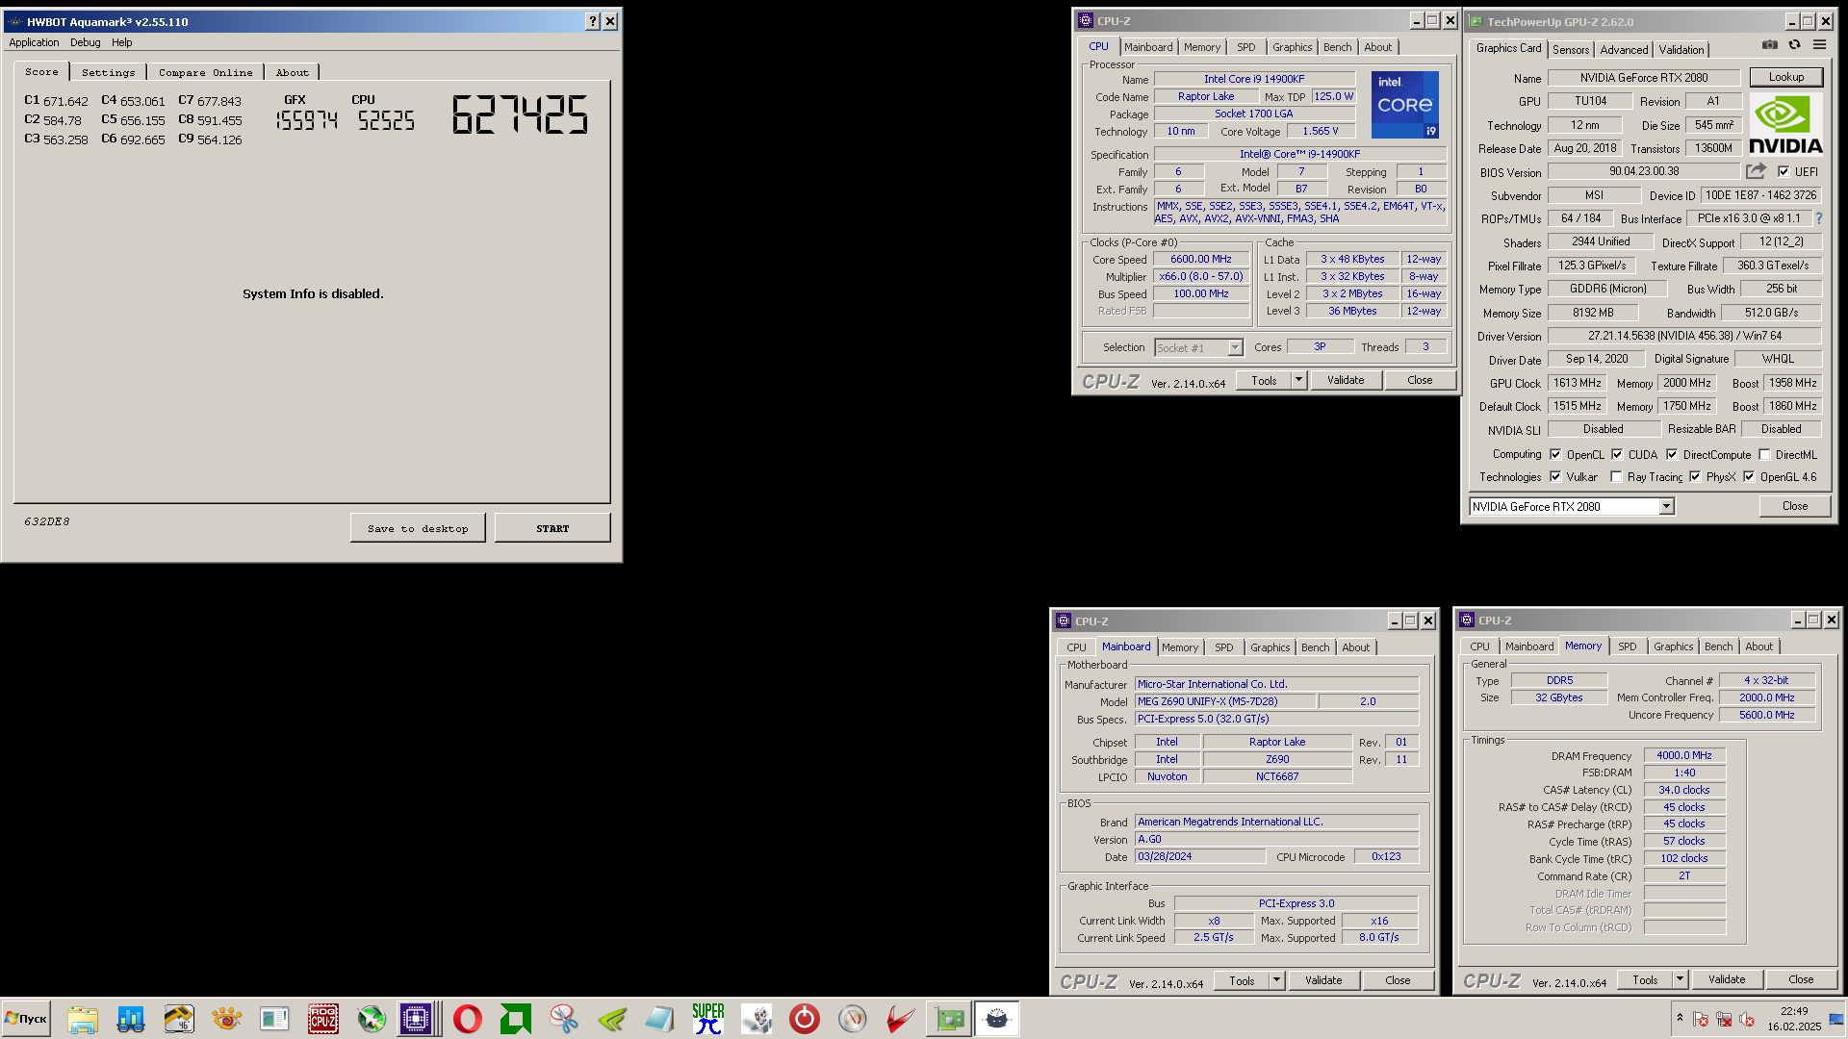Launch SuperPi from the taskbar
Image resolution: width=1848 pixels, height=1039 pixels.
[x=707, y=1019]
